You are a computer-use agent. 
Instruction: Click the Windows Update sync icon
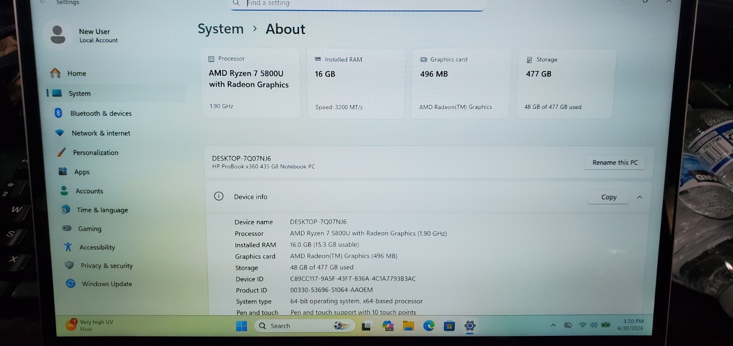coord(71,283)
